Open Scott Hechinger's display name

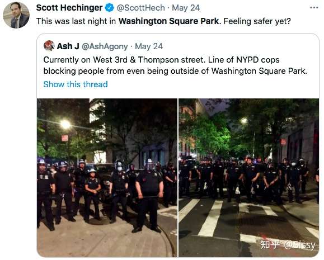pos(69,8)
